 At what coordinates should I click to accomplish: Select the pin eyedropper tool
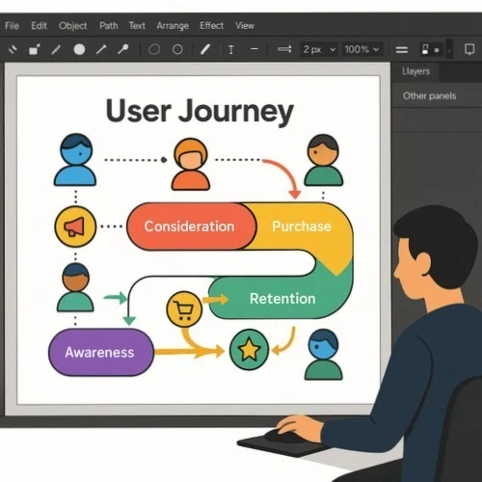point(123,49)
